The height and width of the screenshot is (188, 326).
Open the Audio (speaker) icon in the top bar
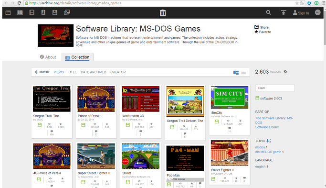tap(43, 12)
